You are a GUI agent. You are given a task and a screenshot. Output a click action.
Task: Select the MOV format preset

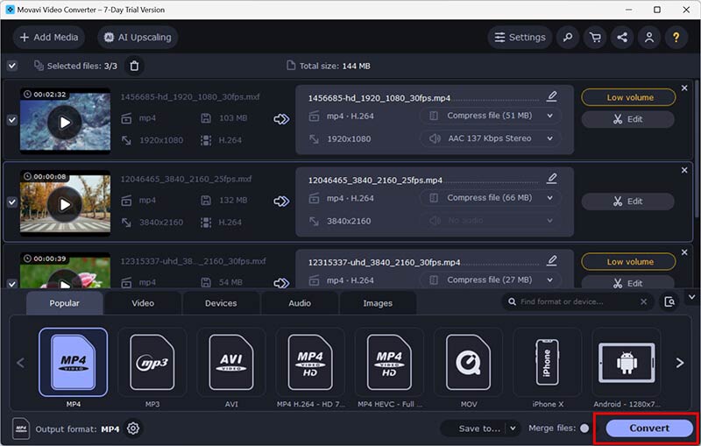tap(468, 363)
